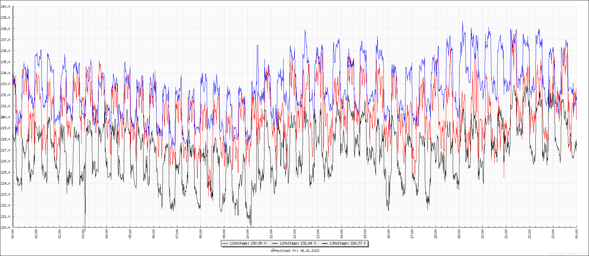Click the 21:00 time axis label
589x256 pixels.
pos(506,234)
